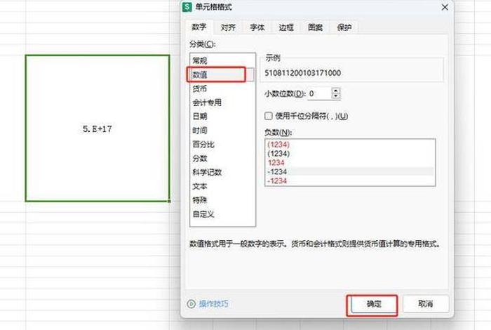Select red (1234) negative format
The height and width of the screenshot is (330, 491).
pyautogui.click(x=350, y=145)
